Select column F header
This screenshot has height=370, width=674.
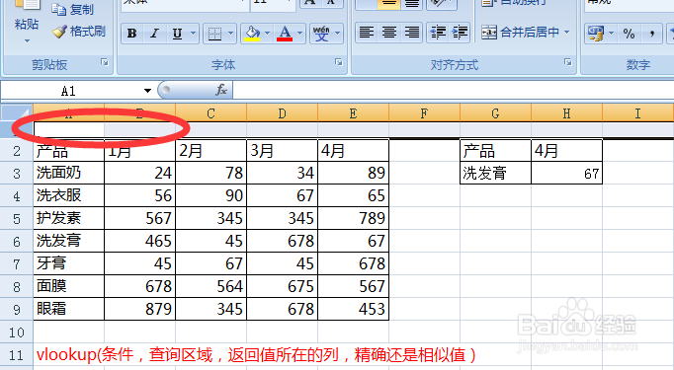click(x=424, y=113)
